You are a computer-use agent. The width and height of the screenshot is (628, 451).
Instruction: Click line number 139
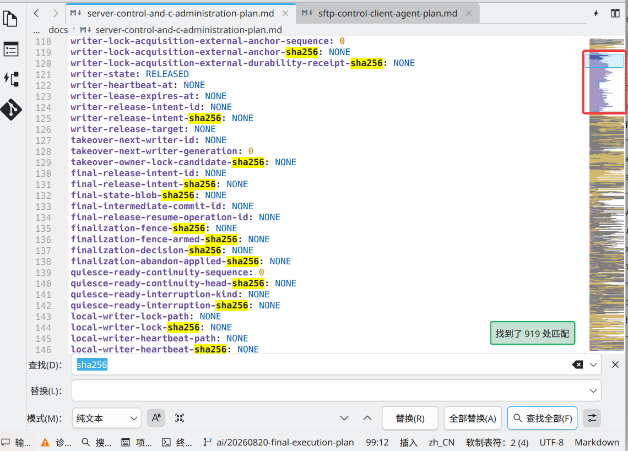(44, 273)
